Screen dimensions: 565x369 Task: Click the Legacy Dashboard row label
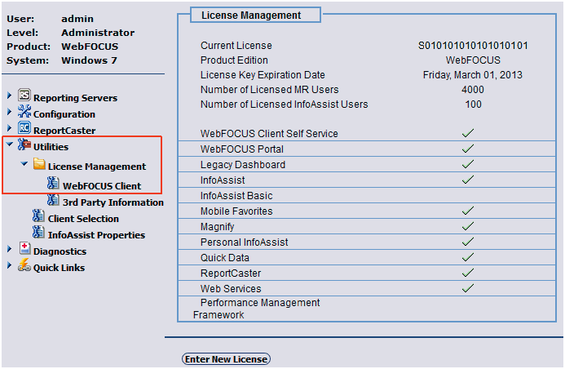point(243,165)
